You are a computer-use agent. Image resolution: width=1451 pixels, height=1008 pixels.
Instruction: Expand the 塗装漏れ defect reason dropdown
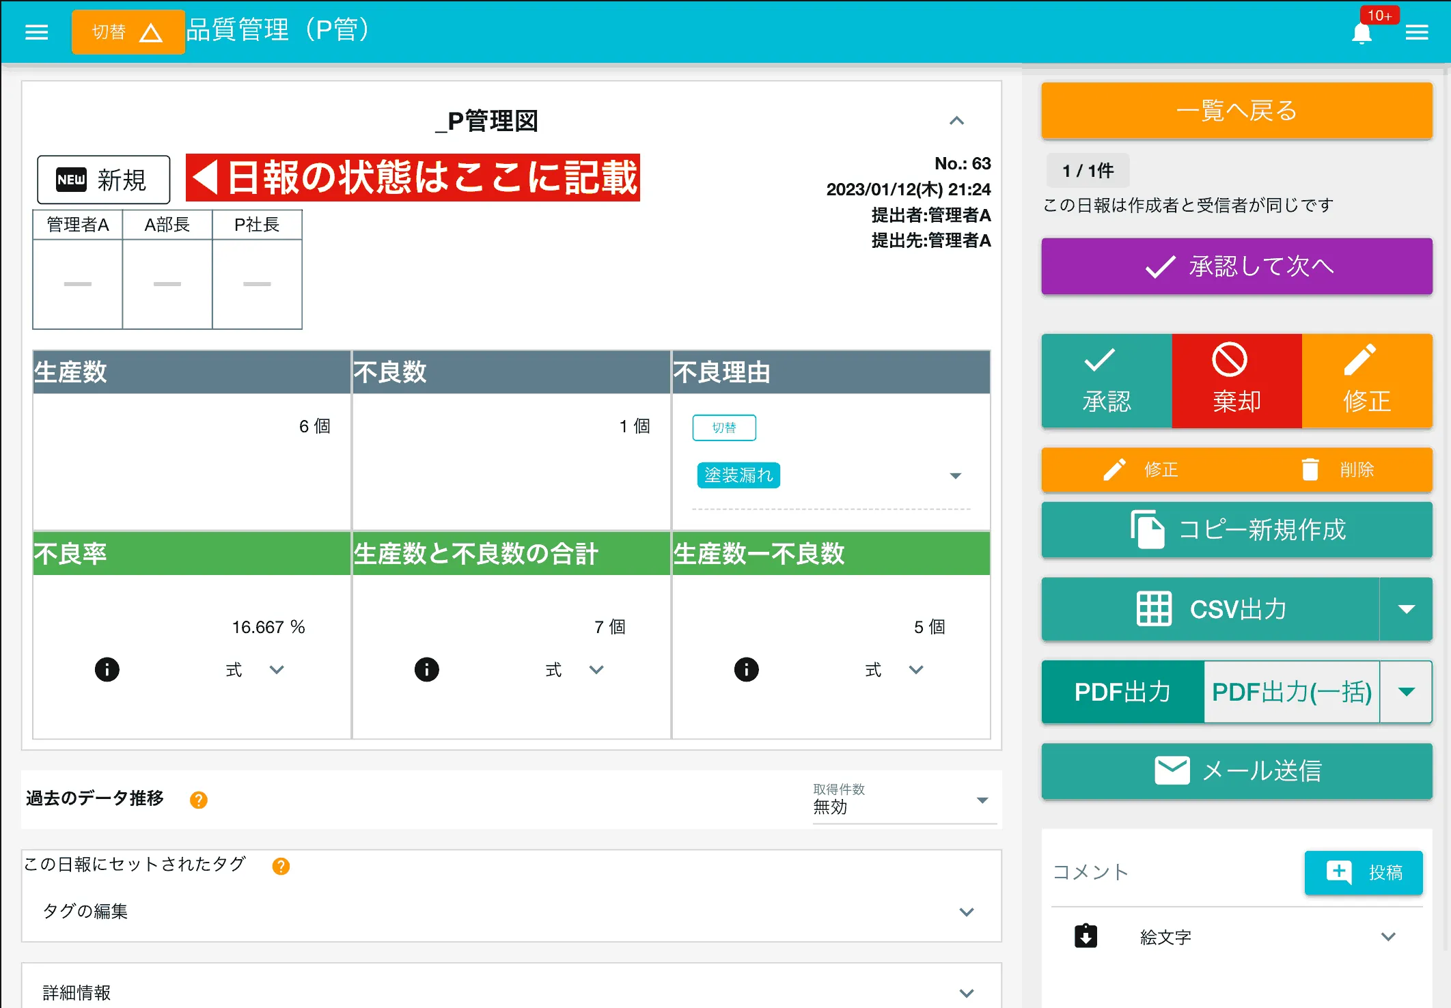pyautogui.click(x=956, y=475)
